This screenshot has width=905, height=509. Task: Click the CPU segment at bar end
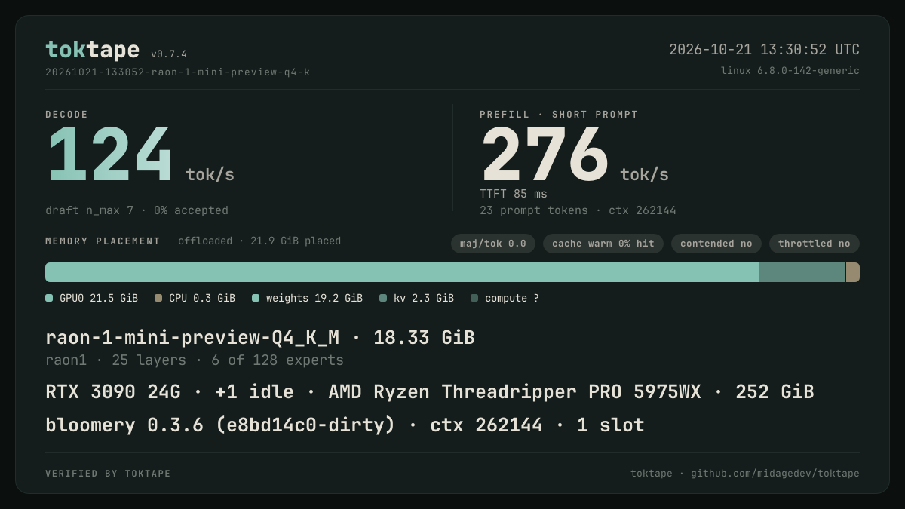coord(853,272)
